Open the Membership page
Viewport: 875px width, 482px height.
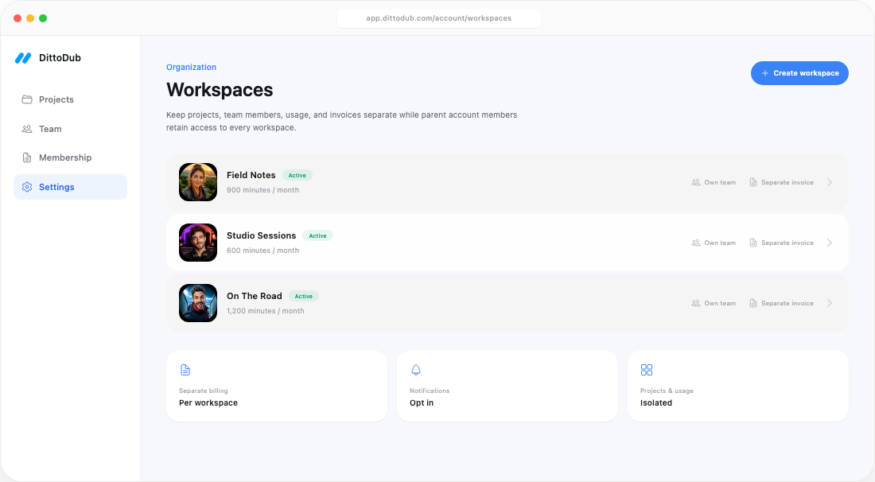point(70,157)
